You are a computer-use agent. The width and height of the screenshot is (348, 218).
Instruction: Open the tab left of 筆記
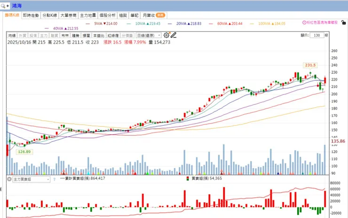pyautogui.click(x=123, y=16)
